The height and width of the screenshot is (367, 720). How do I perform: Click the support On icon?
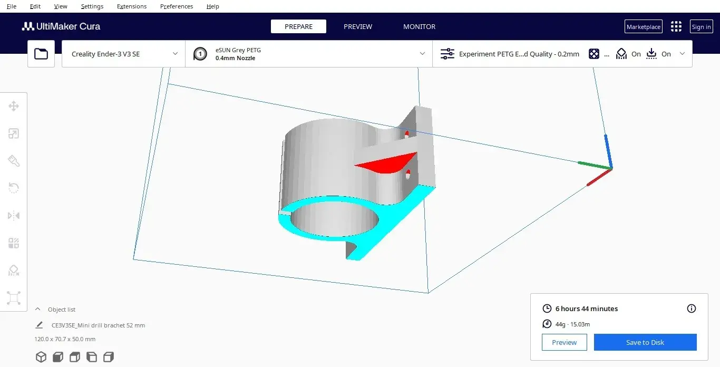click(622, 54)
